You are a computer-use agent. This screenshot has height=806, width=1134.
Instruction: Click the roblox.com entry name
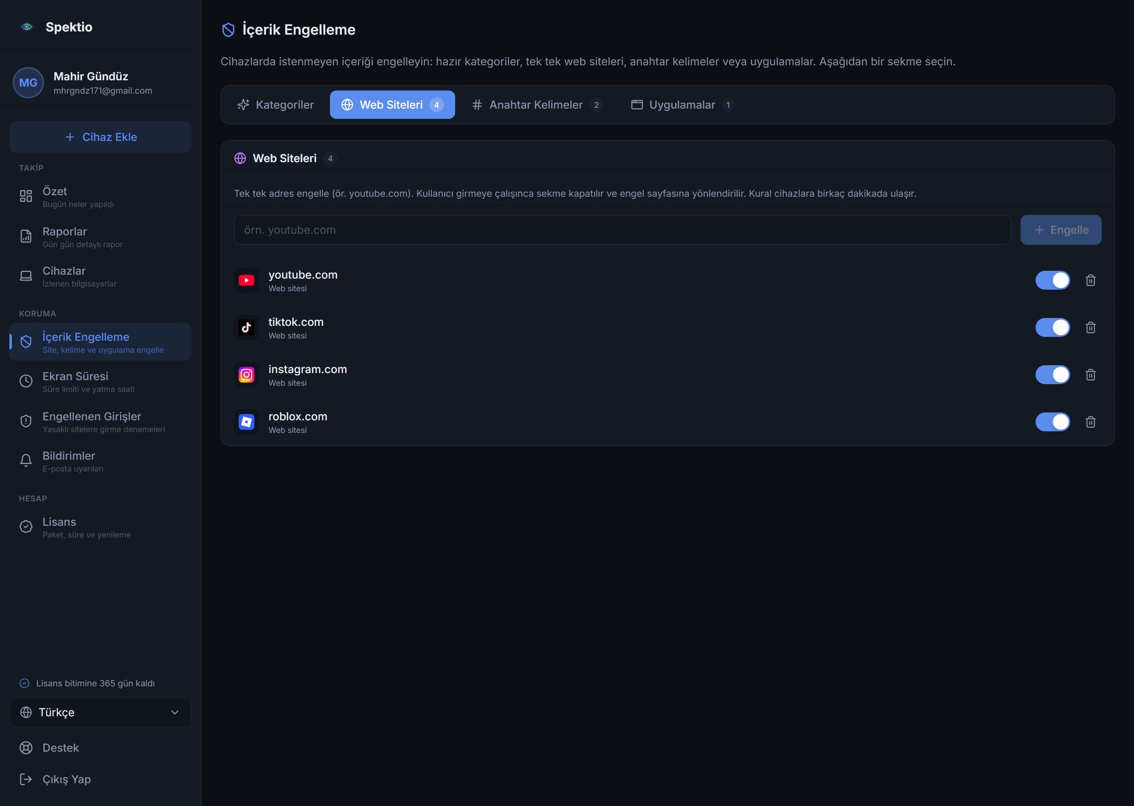click(298, 416)
